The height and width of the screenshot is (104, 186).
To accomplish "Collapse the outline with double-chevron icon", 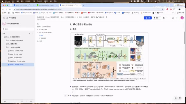I will tap(38, 24).
